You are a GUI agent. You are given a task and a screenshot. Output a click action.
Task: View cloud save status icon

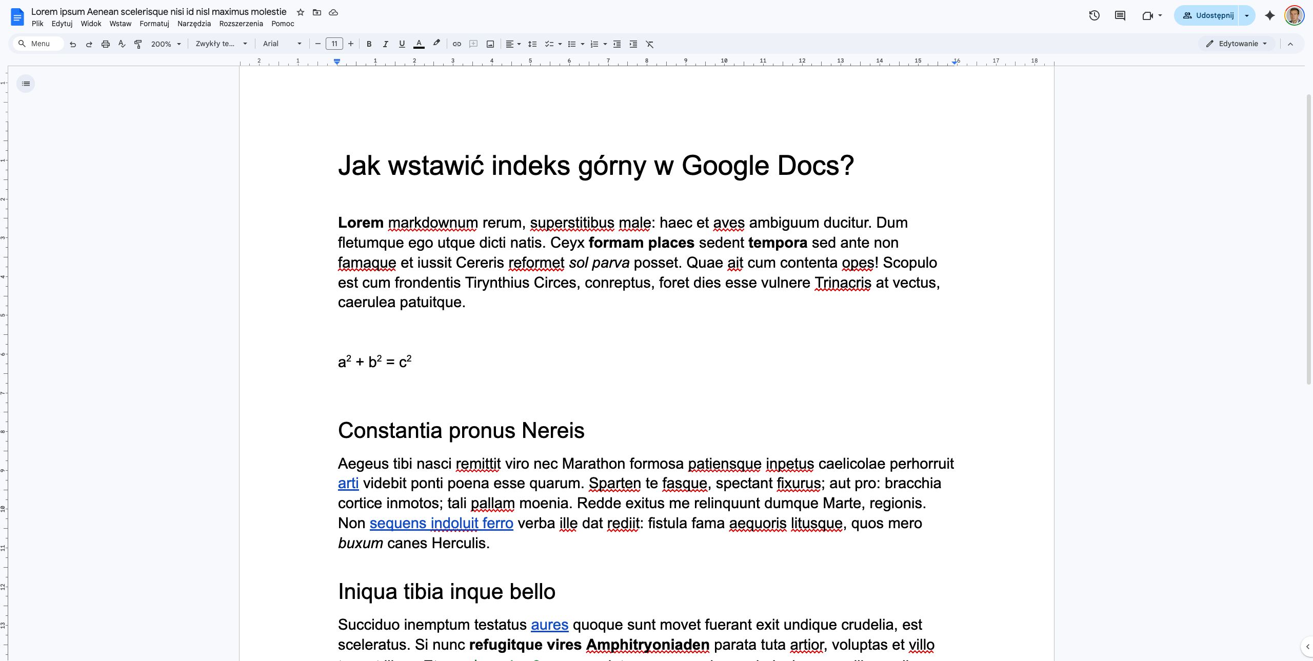[x=333, y=12]
